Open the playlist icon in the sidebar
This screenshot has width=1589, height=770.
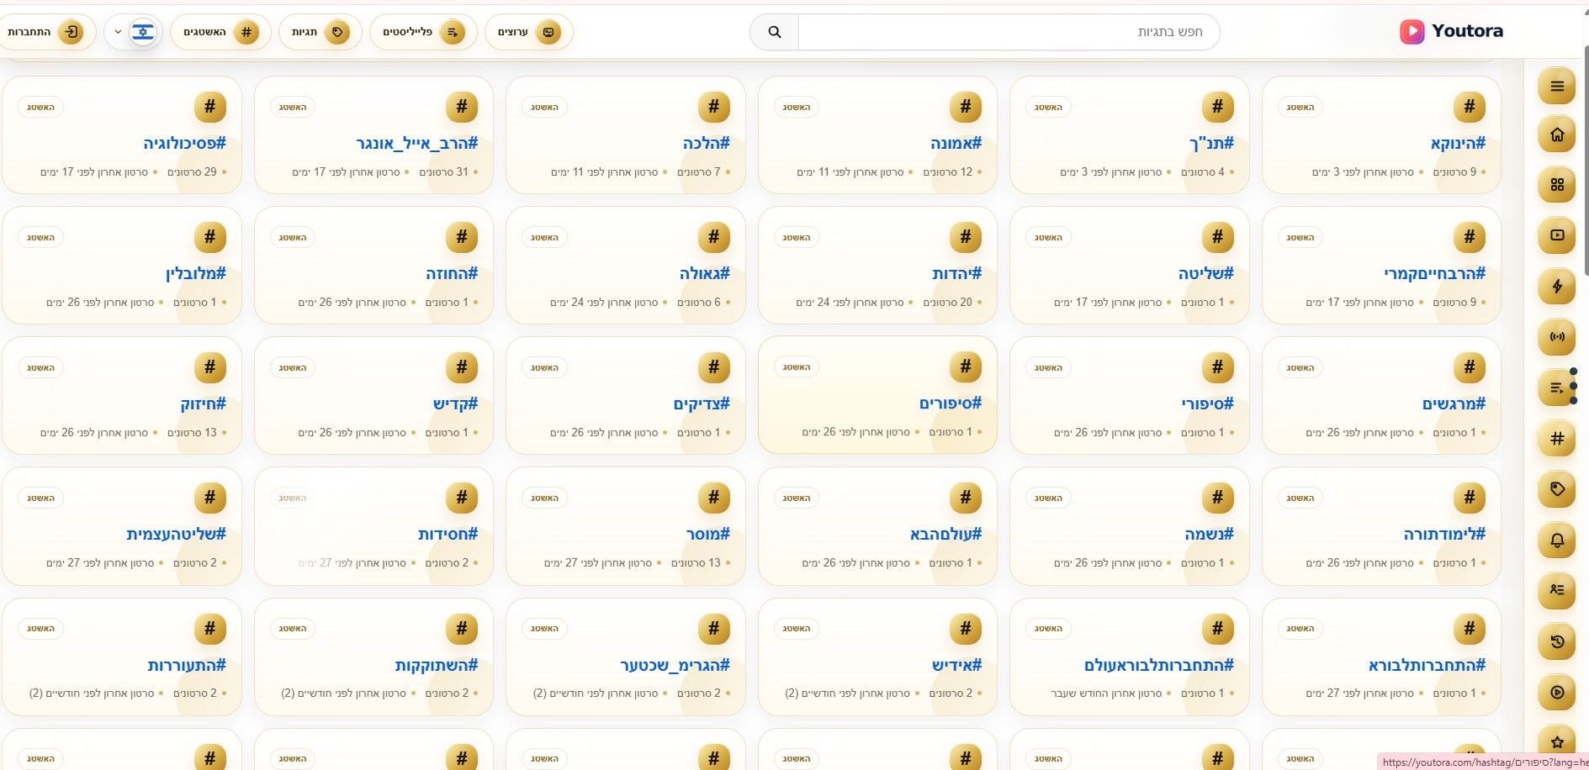(1557, 388)
